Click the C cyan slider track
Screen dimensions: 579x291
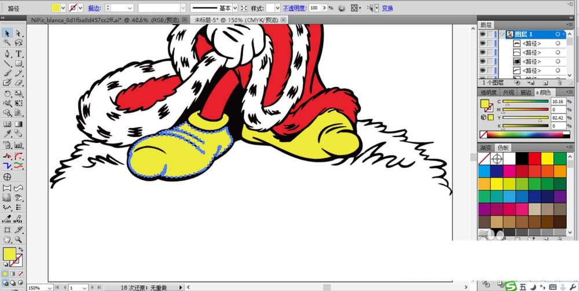[526, 101]
